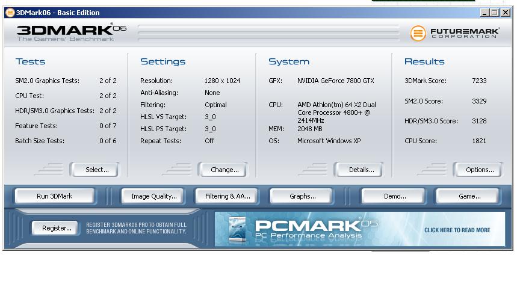
Task: Open the Select tests dialog
Action: pos(95,170)
